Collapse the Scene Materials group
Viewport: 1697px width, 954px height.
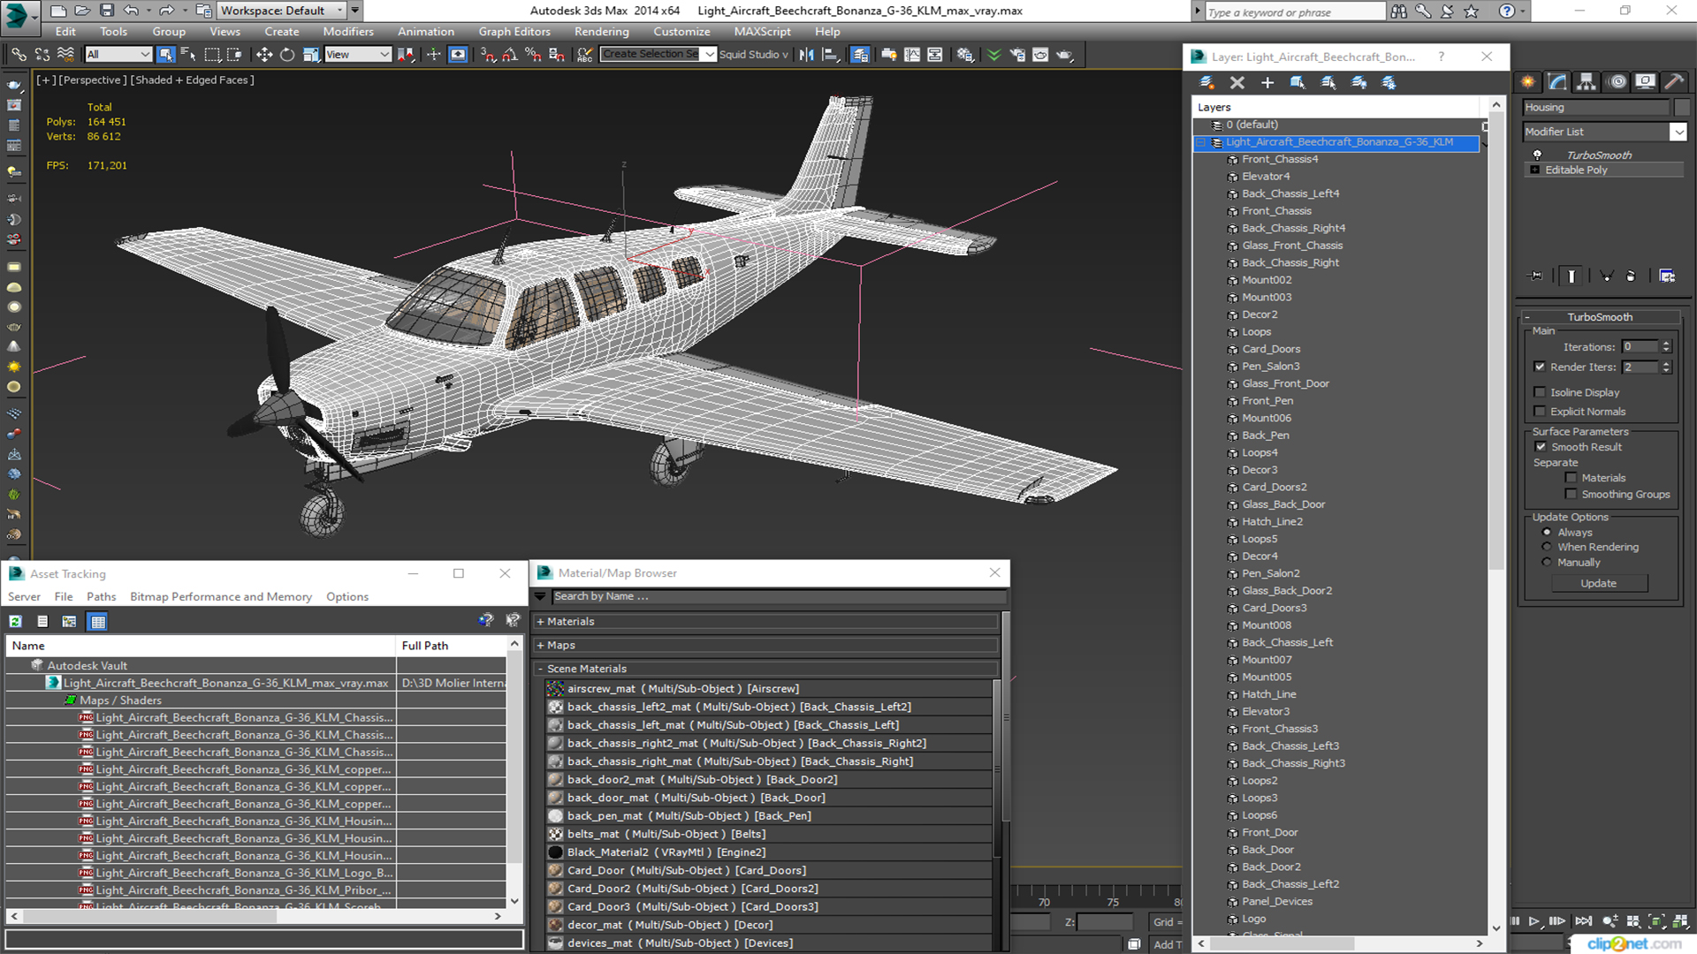pos(540,669)
